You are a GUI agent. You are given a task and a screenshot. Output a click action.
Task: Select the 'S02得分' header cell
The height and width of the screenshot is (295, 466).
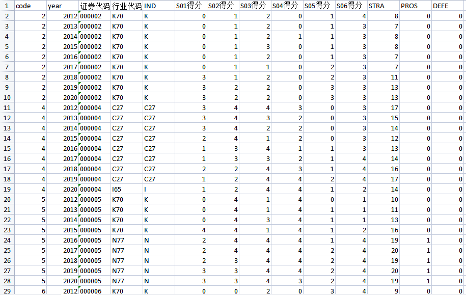coord(223,6)
